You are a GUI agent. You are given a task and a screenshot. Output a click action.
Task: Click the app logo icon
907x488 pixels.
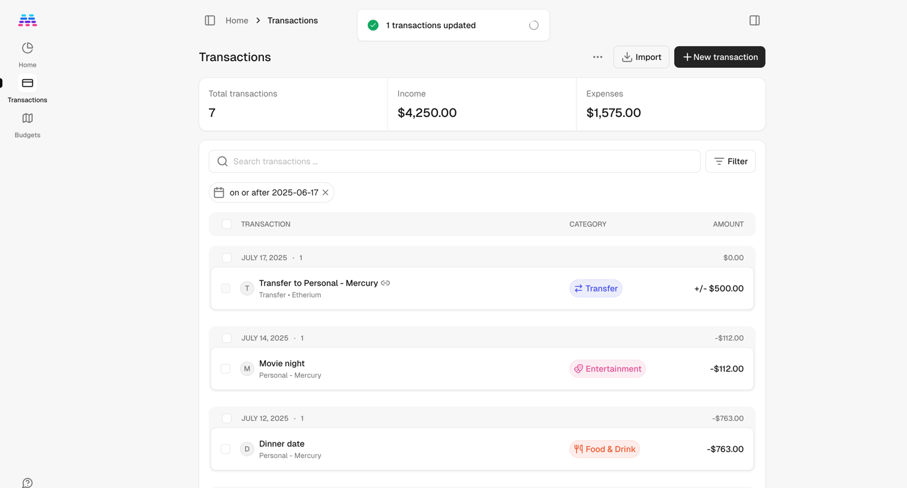click(28, 20)
